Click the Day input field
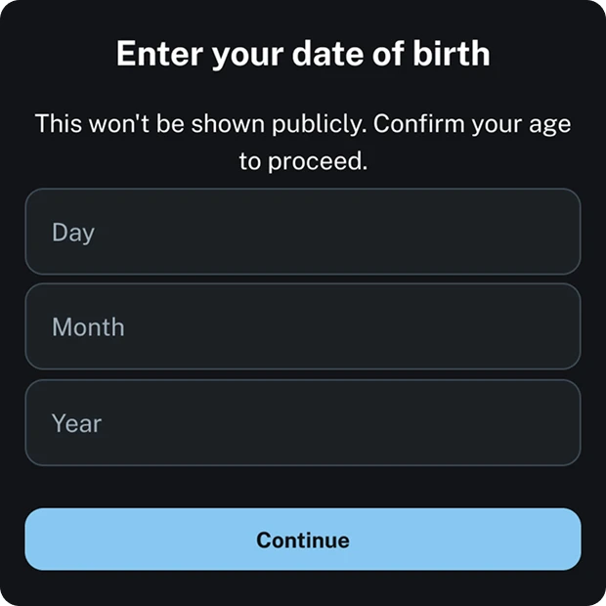Screen dimensions: 606x606 click(303, 232)
